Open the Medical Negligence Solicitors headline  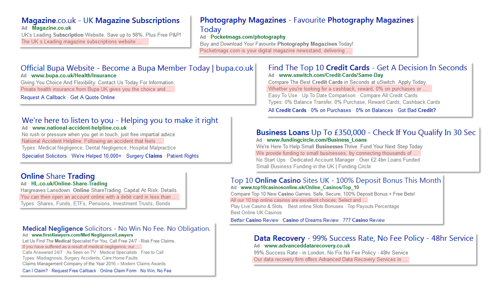click(x=116, y=229)
